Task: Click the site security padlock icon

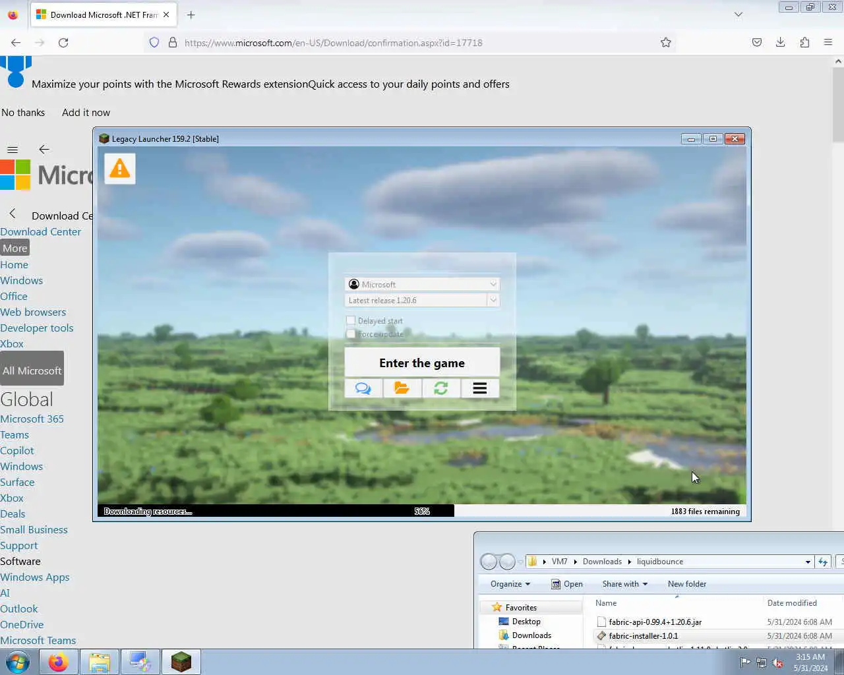Action: click(173, 42)
